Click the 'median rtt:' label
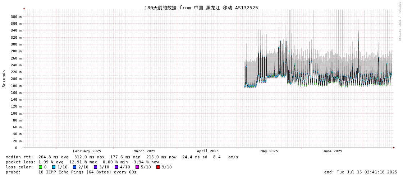 [19, 157]
